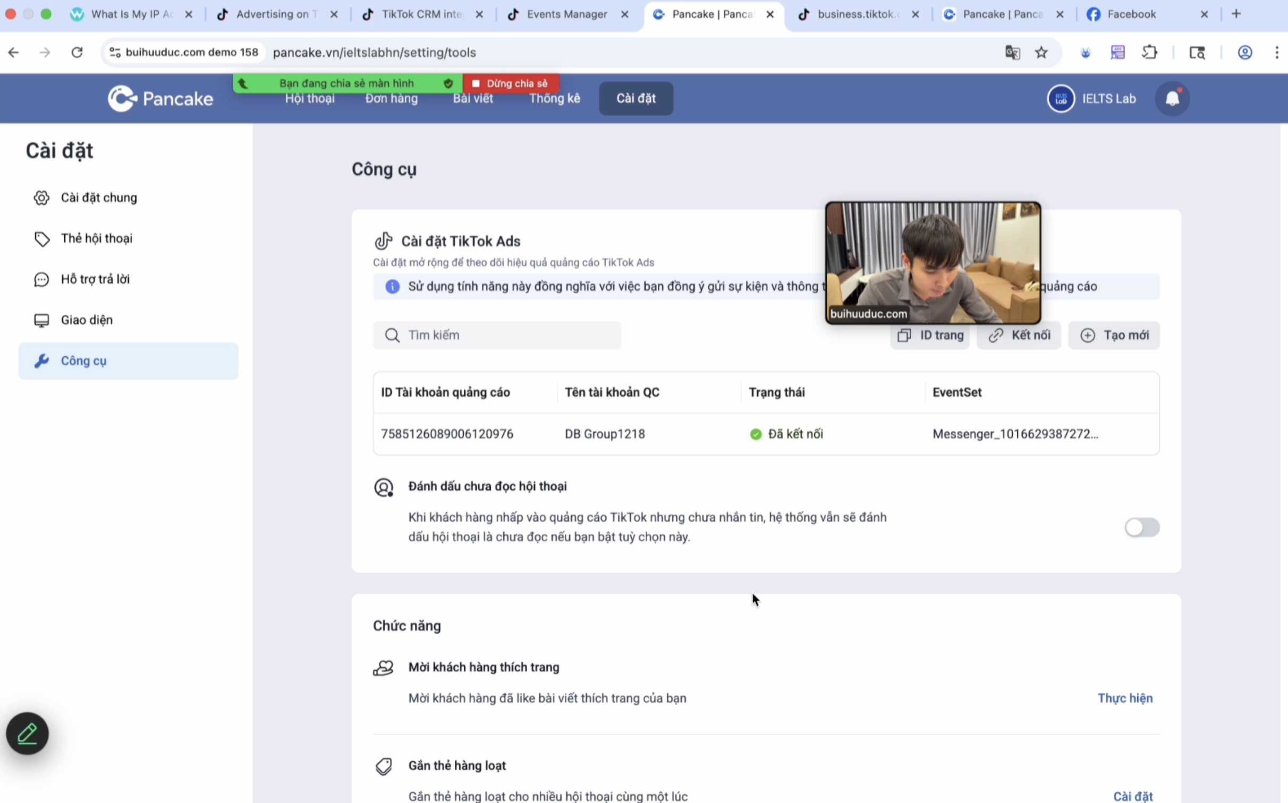
Task: Open Chrome three-dot menu
Action: coord(1276,53)
